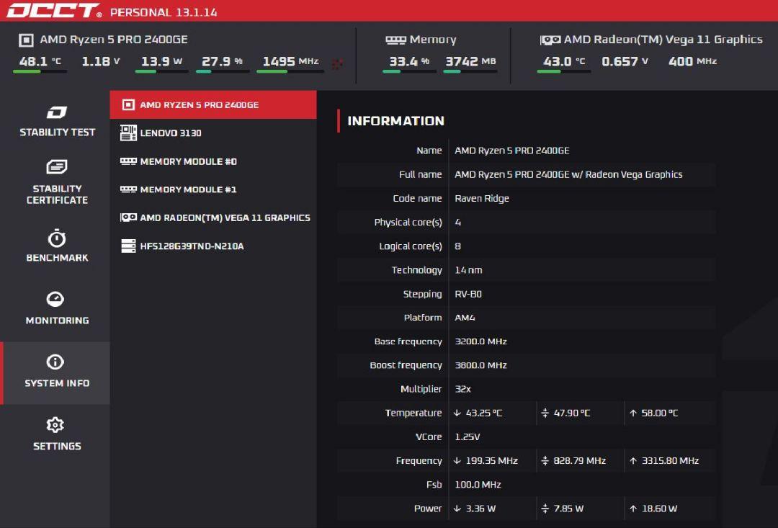Click the storage drive icon beside HFS128G39TND-N210A

tap(128, 246)
